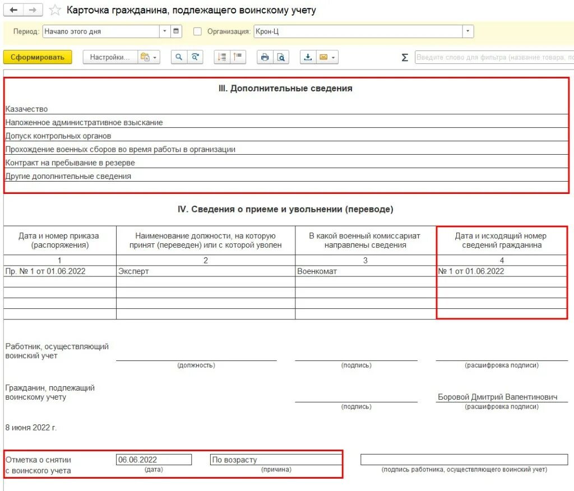Click column header 'Наименование должности'
574x491 pixels.
[206, 240]
